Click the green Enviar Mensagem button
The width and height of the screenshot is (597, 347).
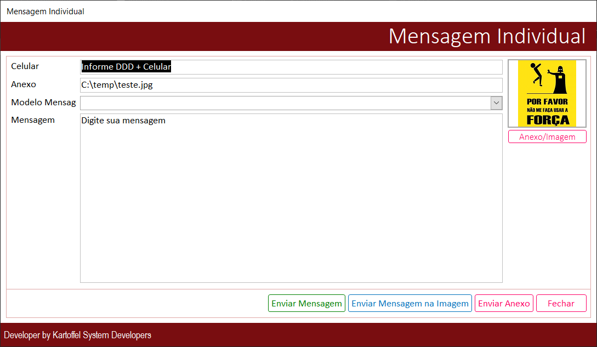tap(306, 303)
